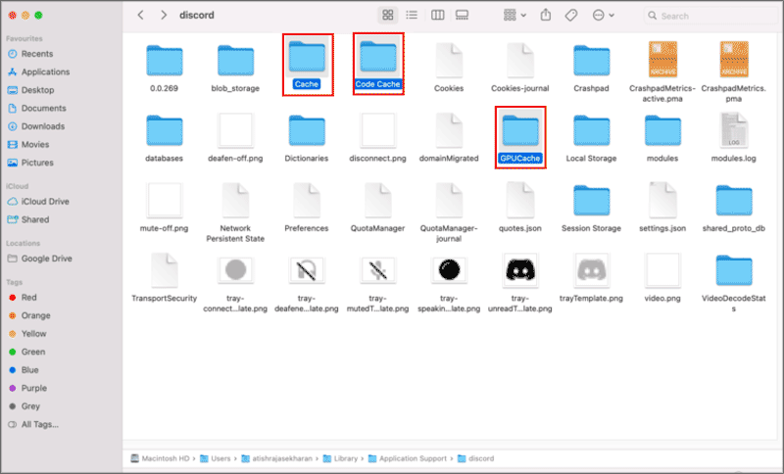Select the GPUCache folder
Viewport: 784px width, 474px height.
[520, 130]
